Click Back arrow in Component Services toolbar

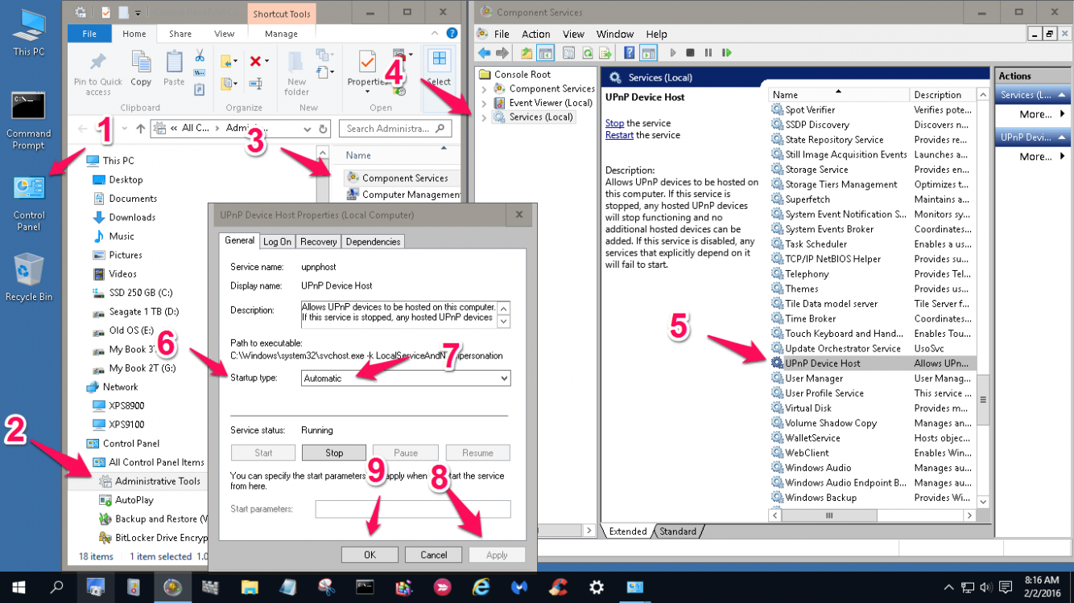[x=485, y=53]
